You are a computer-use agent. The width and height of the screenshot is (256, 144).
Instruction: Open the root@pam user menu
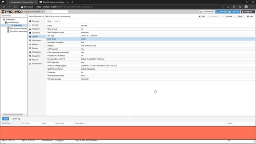[248, 12]
